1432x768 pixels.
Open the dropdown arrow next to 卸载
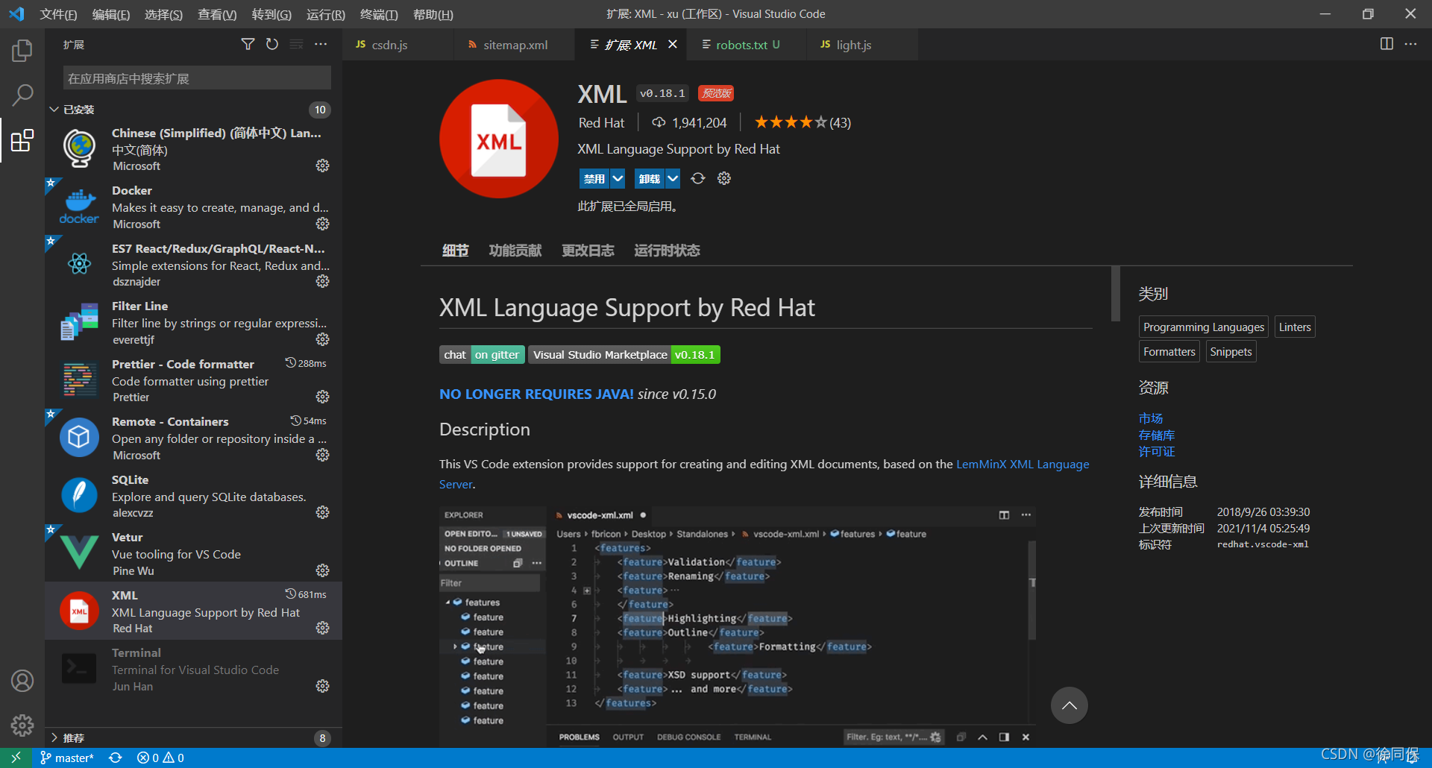[673, 178]
